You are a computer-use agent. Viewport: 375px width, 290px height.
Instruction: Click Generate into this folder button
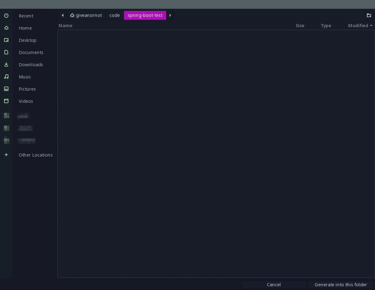[341, 284]
